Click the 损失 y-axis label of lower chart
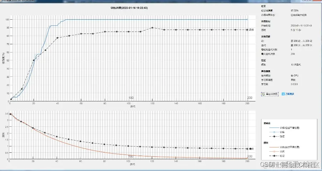Viewport: 322px width, 171px height. tap(4, 135)
